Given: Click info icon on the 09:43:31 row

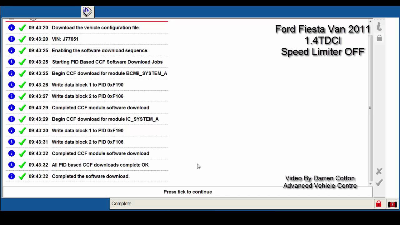Looking at the screenshot, I should (x=12, y=142).
